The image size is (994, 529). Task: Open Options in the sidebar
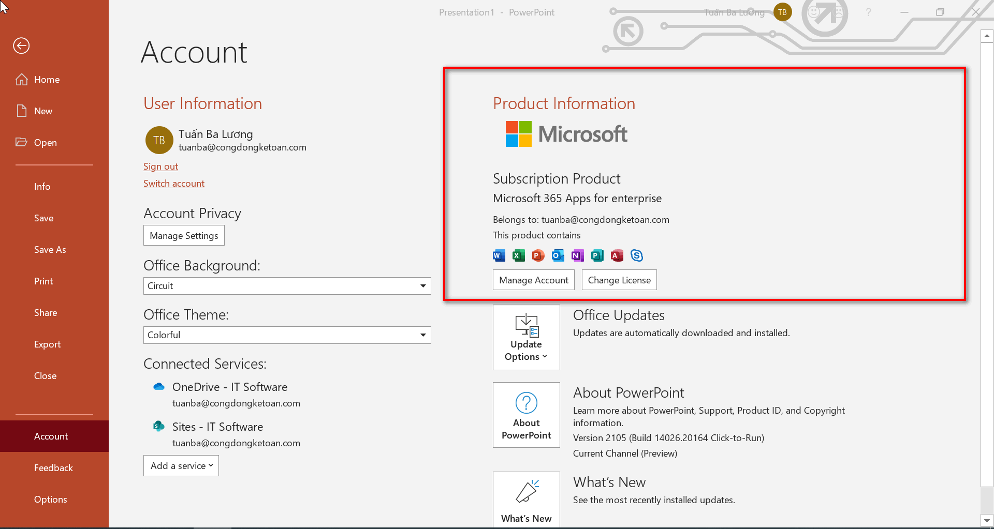point(54,500)
